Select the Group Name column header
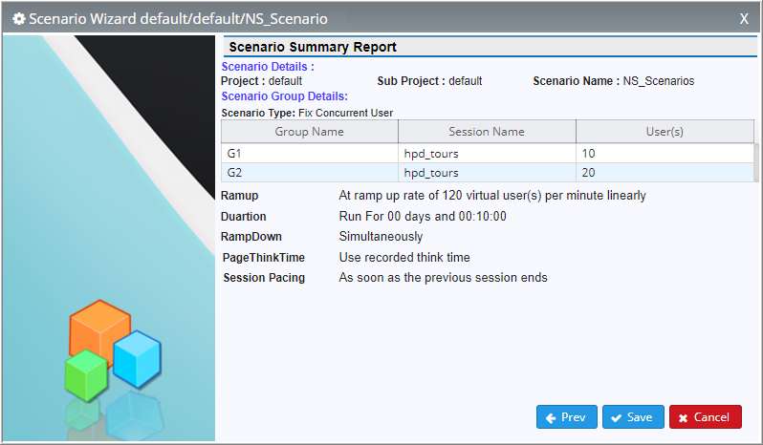Image resolution: width=763 pixels, height=445 pixels. coord(310,132)
